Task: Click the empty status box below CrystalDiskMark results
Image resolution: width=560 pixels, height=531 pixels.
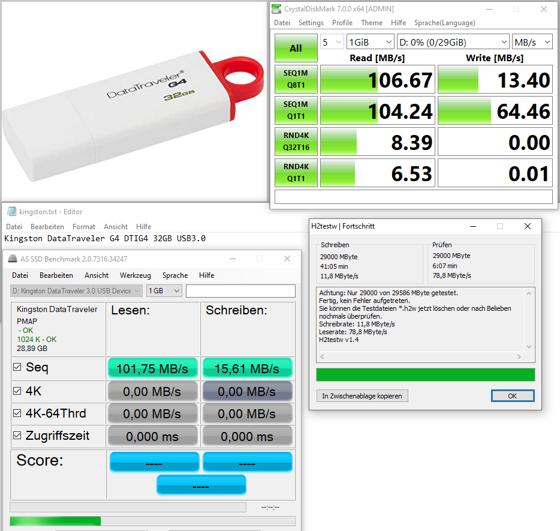Action: click(413, 197)
